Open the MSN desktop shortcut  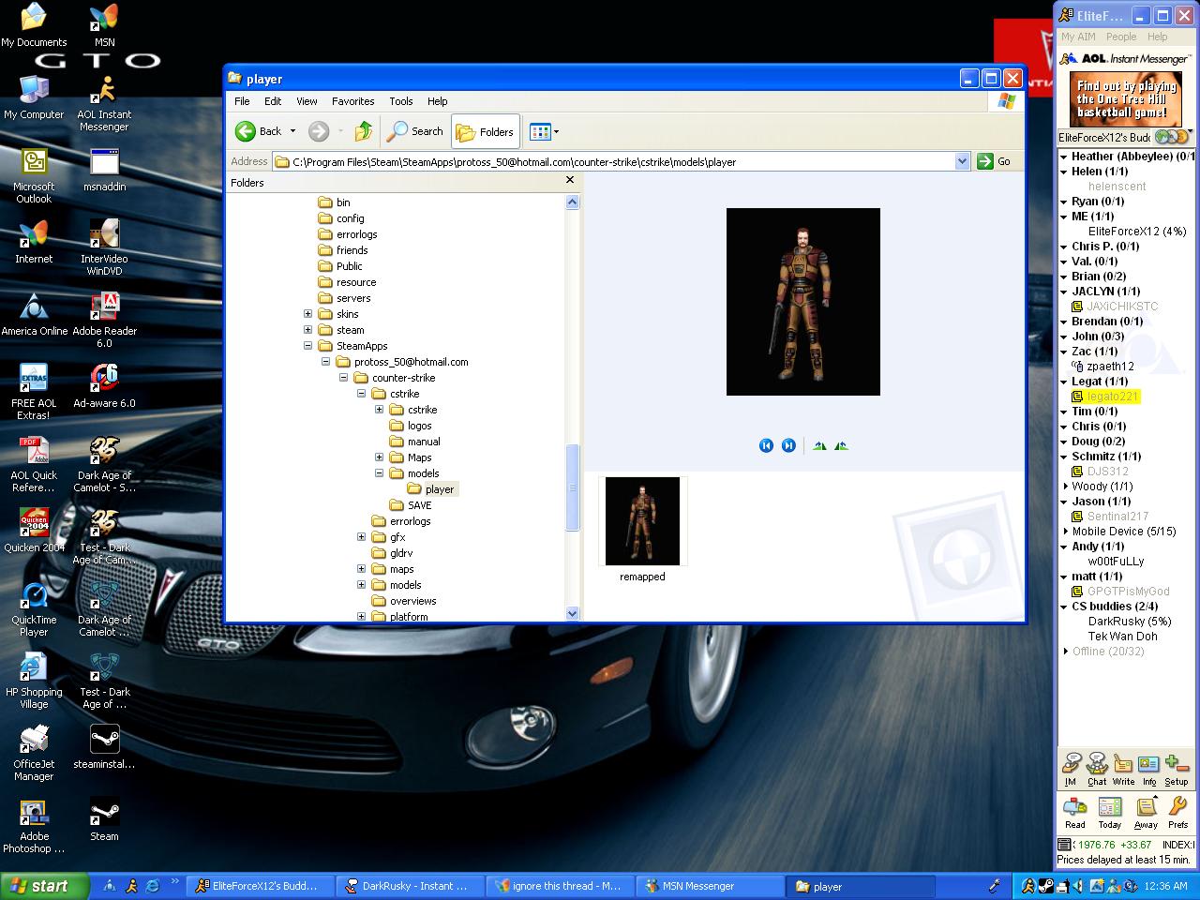[104, 25]
